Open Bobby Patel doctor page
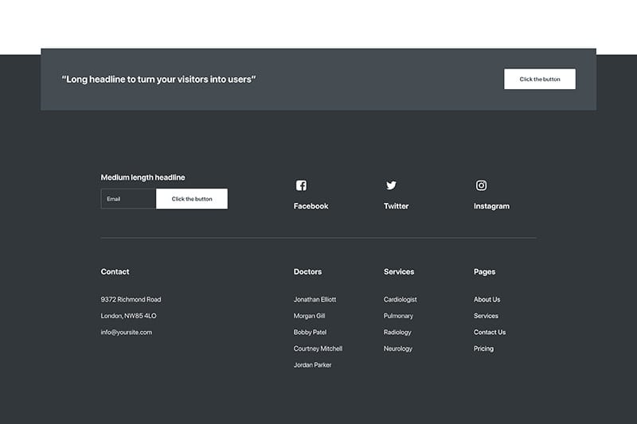The image size is (637, 424). [310, 333]
